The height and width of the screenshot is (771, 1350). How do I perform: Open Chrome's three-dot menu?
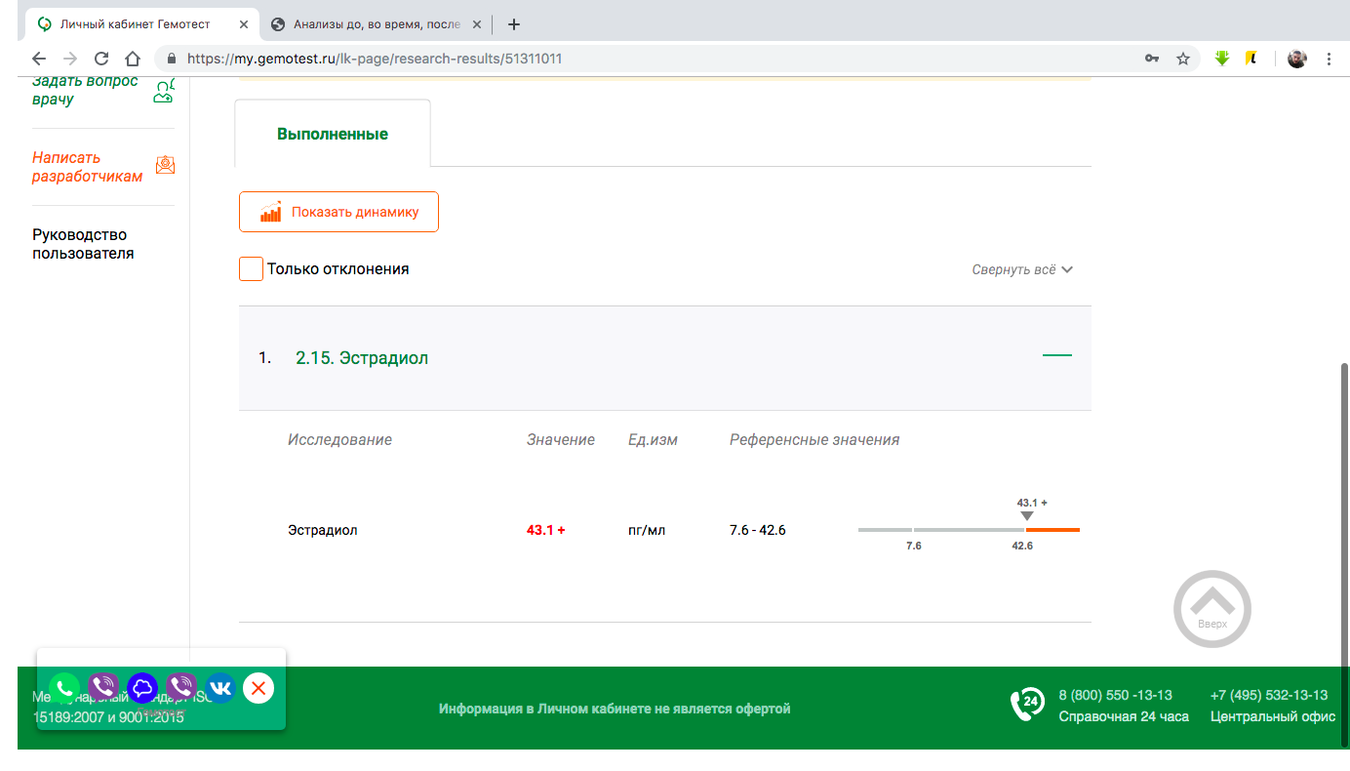1329,59
